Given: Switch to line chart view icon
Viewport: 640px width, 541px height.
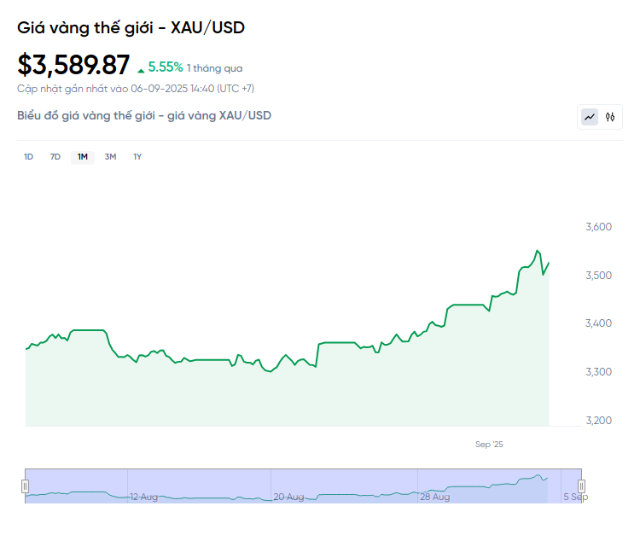Looking at the screenshot, I should (590, 117).
